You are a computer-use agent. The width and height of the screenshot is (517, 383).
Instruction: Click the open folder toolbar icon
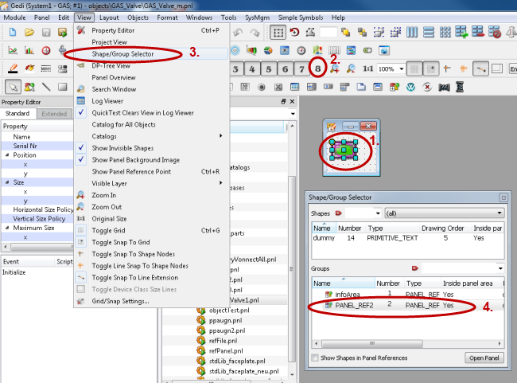click(29, 33)
